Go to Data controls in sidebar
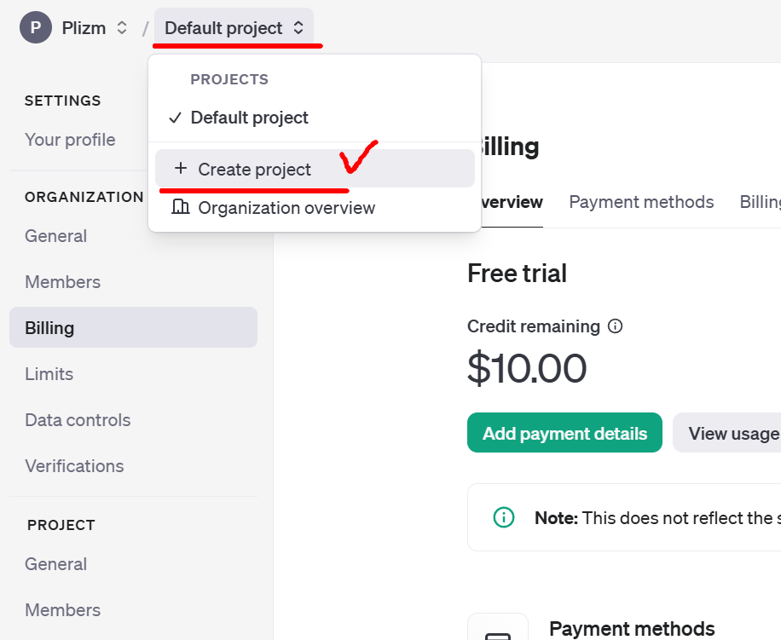Screen dimensions: 781x640 (x=78, y=420)
